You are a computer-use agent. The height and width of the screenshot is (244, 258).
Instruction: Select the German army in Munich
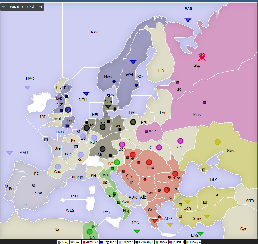103,149
